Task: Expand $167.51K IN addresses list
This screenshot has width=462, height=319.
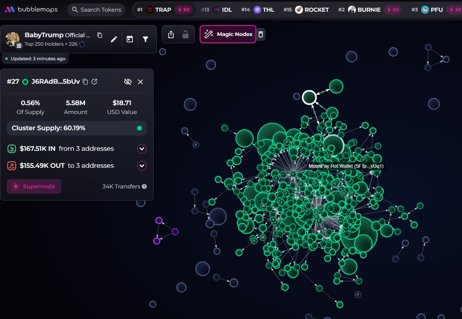Action: (x=142, y=149)
